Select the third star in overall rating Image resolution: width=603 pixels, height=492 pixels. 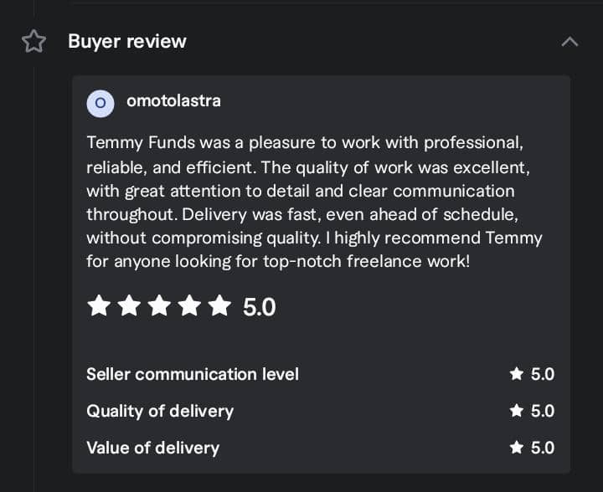[159, 306]
